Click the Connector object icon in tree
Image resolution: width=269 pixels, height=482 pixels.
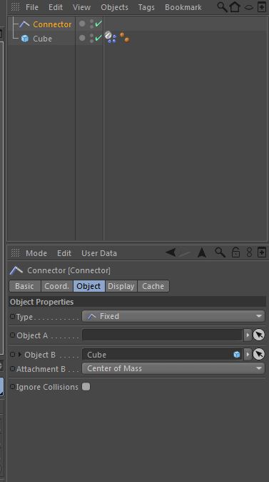(24, 24)
